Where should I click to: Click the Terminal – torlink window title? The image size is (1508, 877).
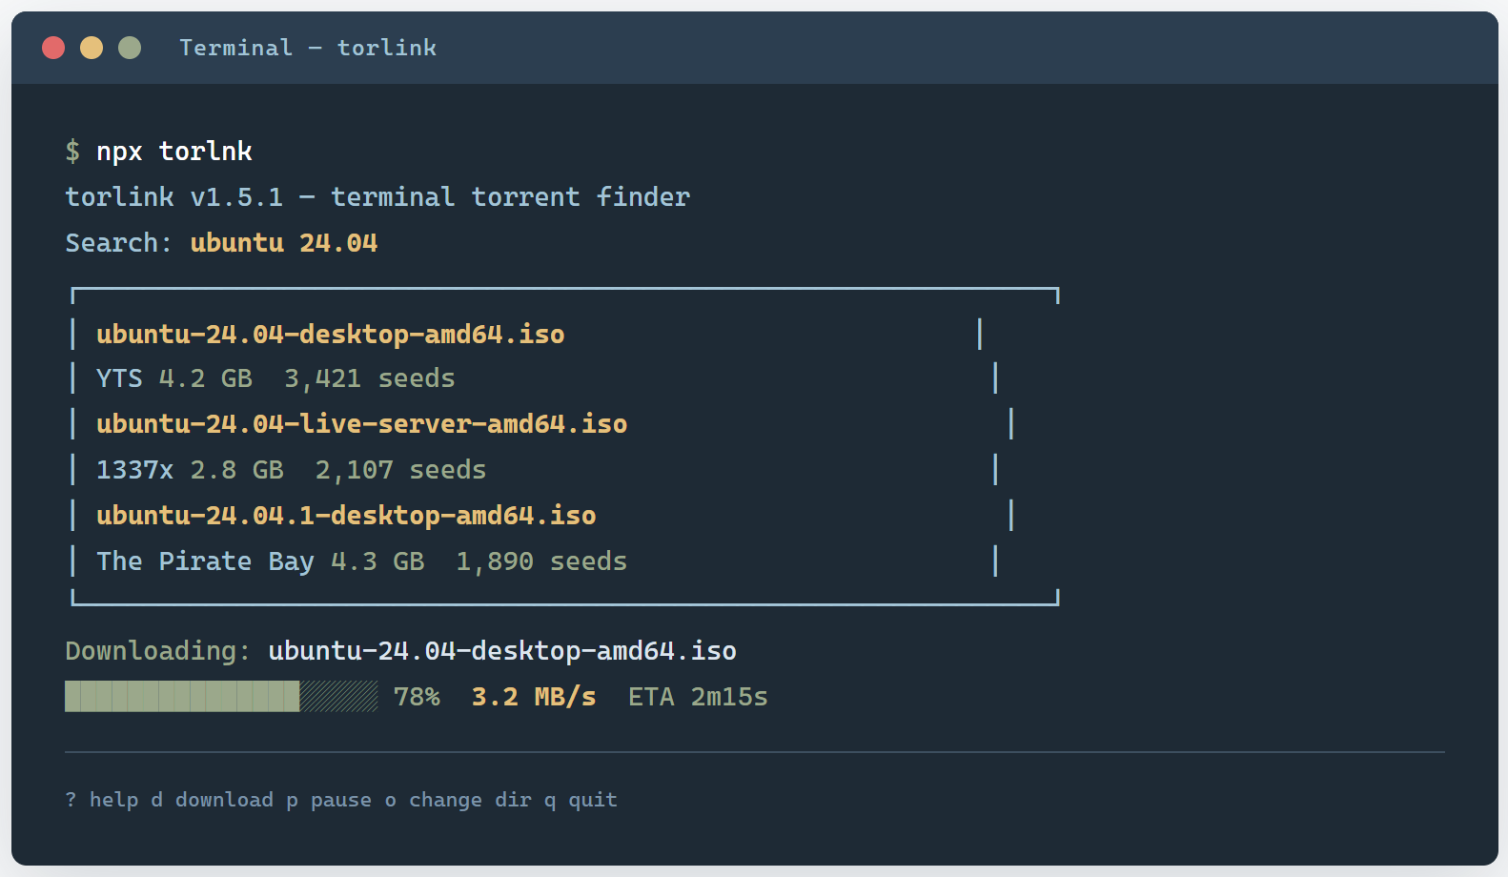tap(308, 48)
